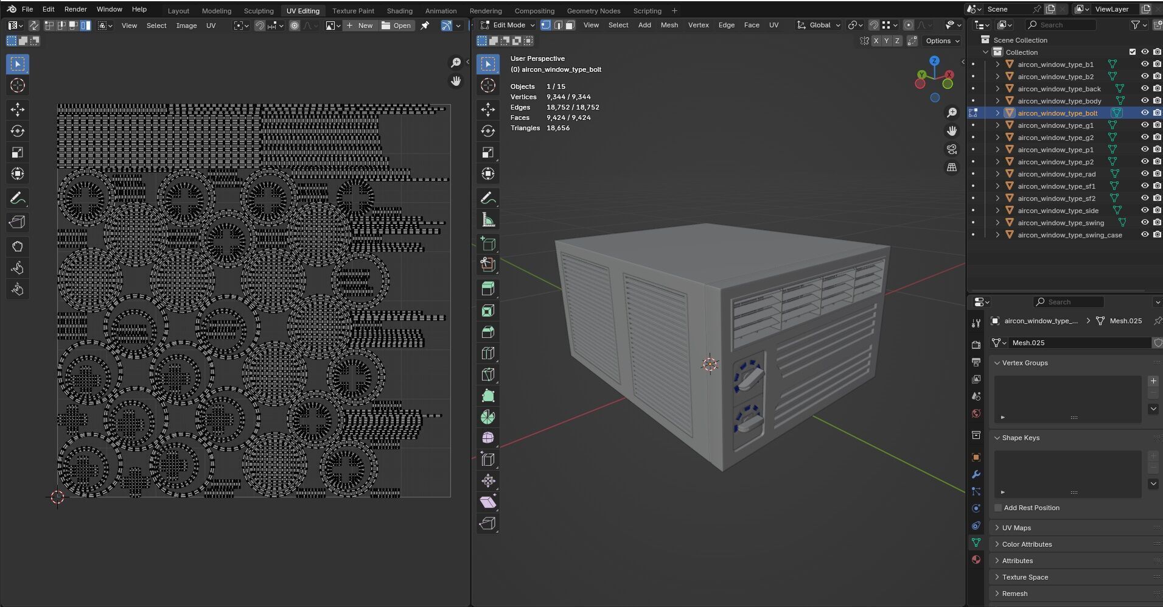Screen dimensions: 1163x607
Task: Add a new vertex group
Action: point(1153,381)
